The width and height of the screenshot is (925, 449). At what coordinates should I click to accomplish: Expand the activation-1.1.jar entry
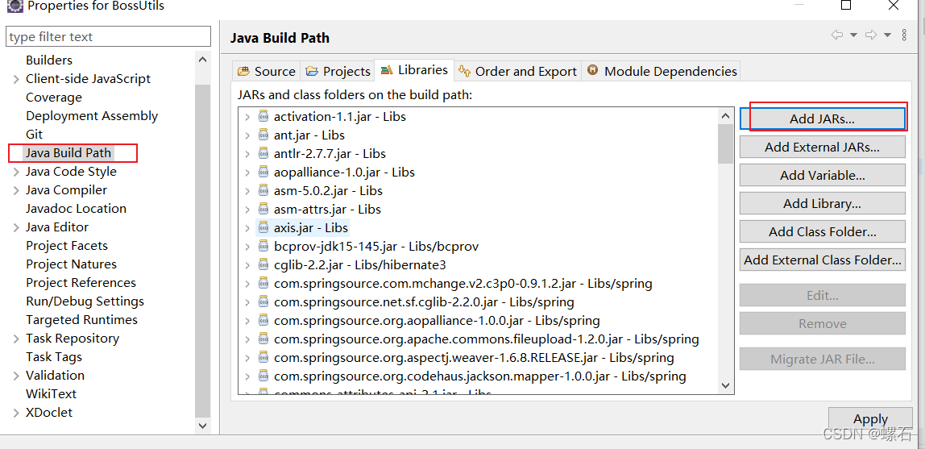[x=247, y=117]
